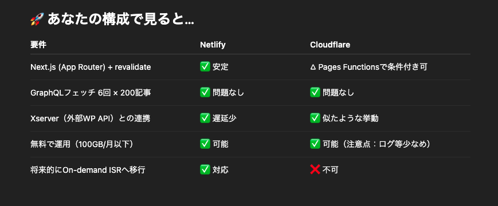Viewport: 498px width, 206px height.
Task: Click 可能 in the Netlify column
Action: click(x=221, y=144)
